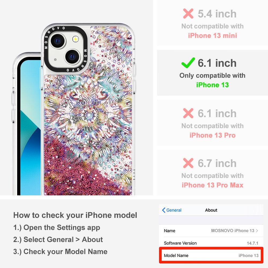
Task: Expand the Name row chevron arrow
Action: pyautogui.click(x=257, y=230)
